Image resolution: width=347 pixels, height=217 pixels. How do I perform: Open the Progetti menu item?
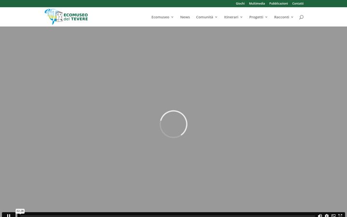tap(256, 17)
